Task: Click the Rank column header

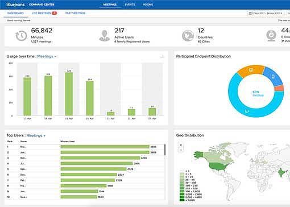Action: coord(10,142)
